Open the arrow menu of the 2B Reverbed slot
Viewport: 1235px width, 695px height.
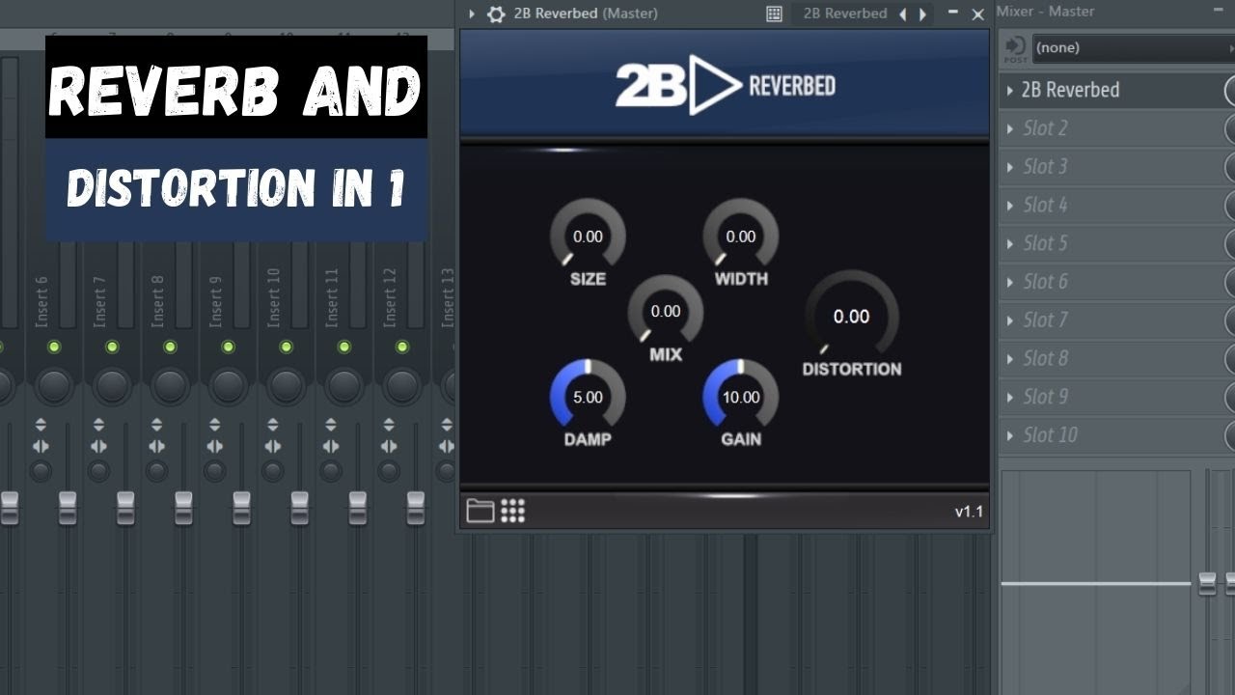coord(1010,90)
